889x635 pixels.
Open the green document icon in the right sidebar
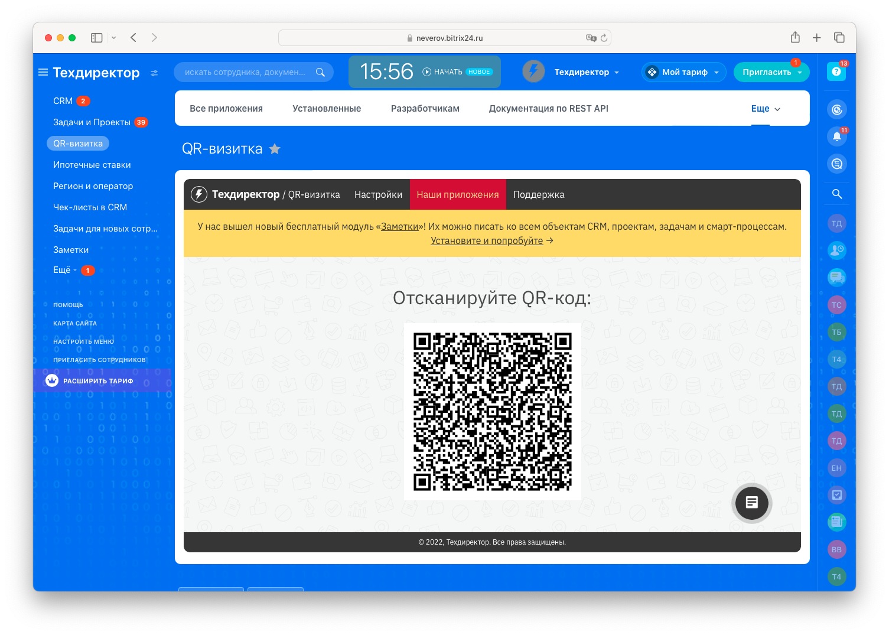(x=836, y=522)
